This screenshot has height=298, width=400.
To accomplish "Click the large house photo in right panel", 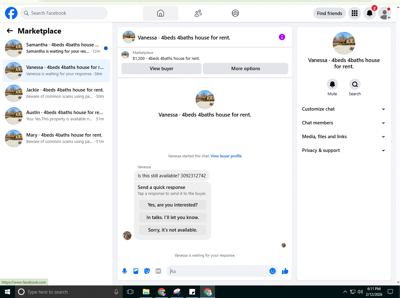I will [344, 43].
